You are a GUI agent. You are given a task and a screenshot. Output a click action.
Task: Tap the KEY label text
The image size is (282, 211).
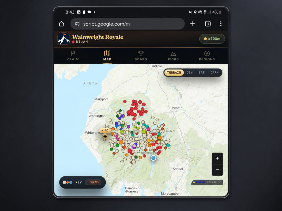[x=78, y=182]
